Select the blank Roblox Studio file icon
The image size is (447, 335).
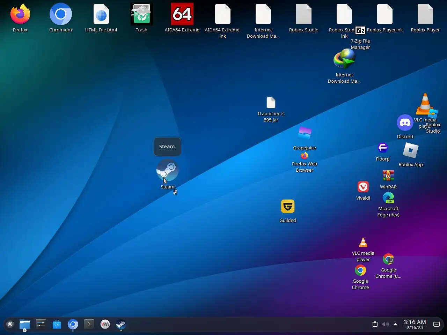pyautogui.click(x=304, y=14)
